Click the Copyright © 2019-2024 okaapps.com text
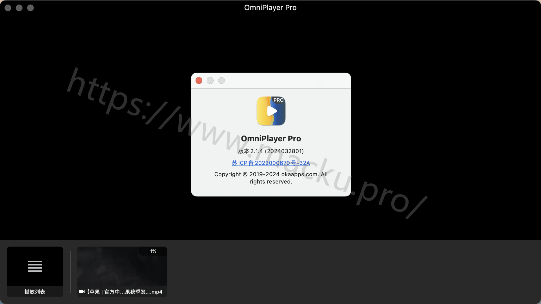The height and width of the screenshot is (304, 541). 271,178
